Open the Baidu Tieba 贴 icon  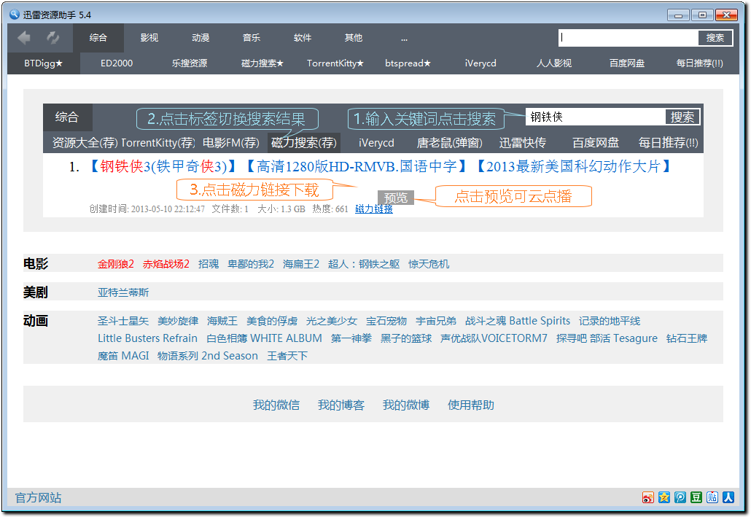(712, 497)
